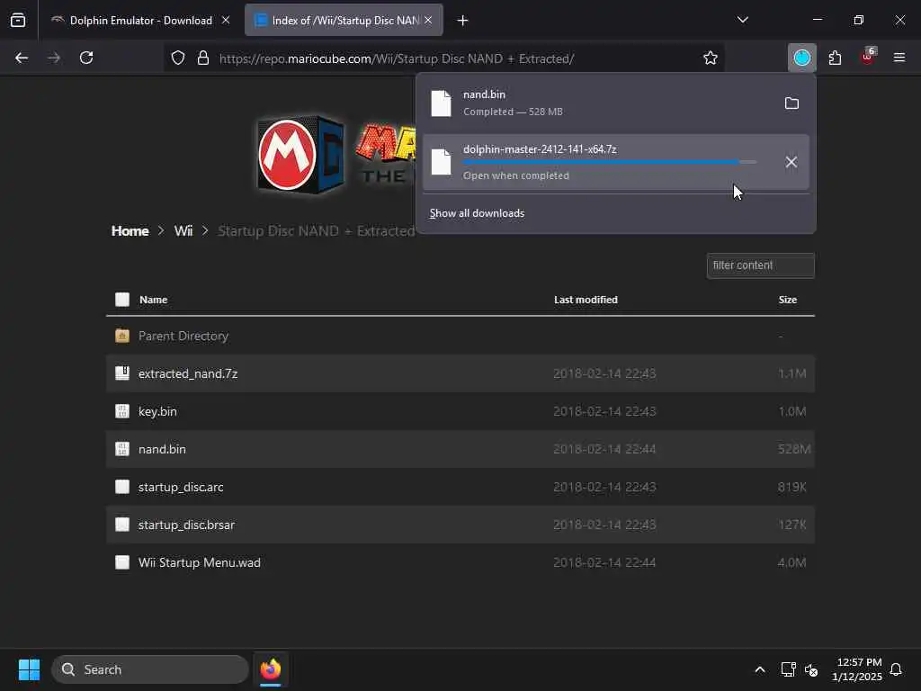The width and height of the screenshot is (921, 691).
Task: Open the network status tray icon
Action: [788, 669]
